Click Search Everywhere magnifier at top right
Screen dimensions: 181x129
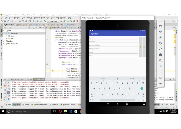point(173,21)
